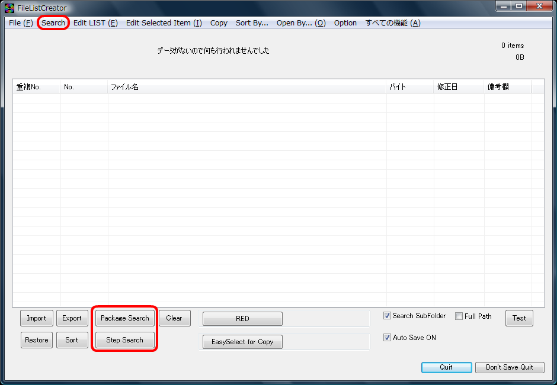Quit without saving via Don't Save Quit

510,367
